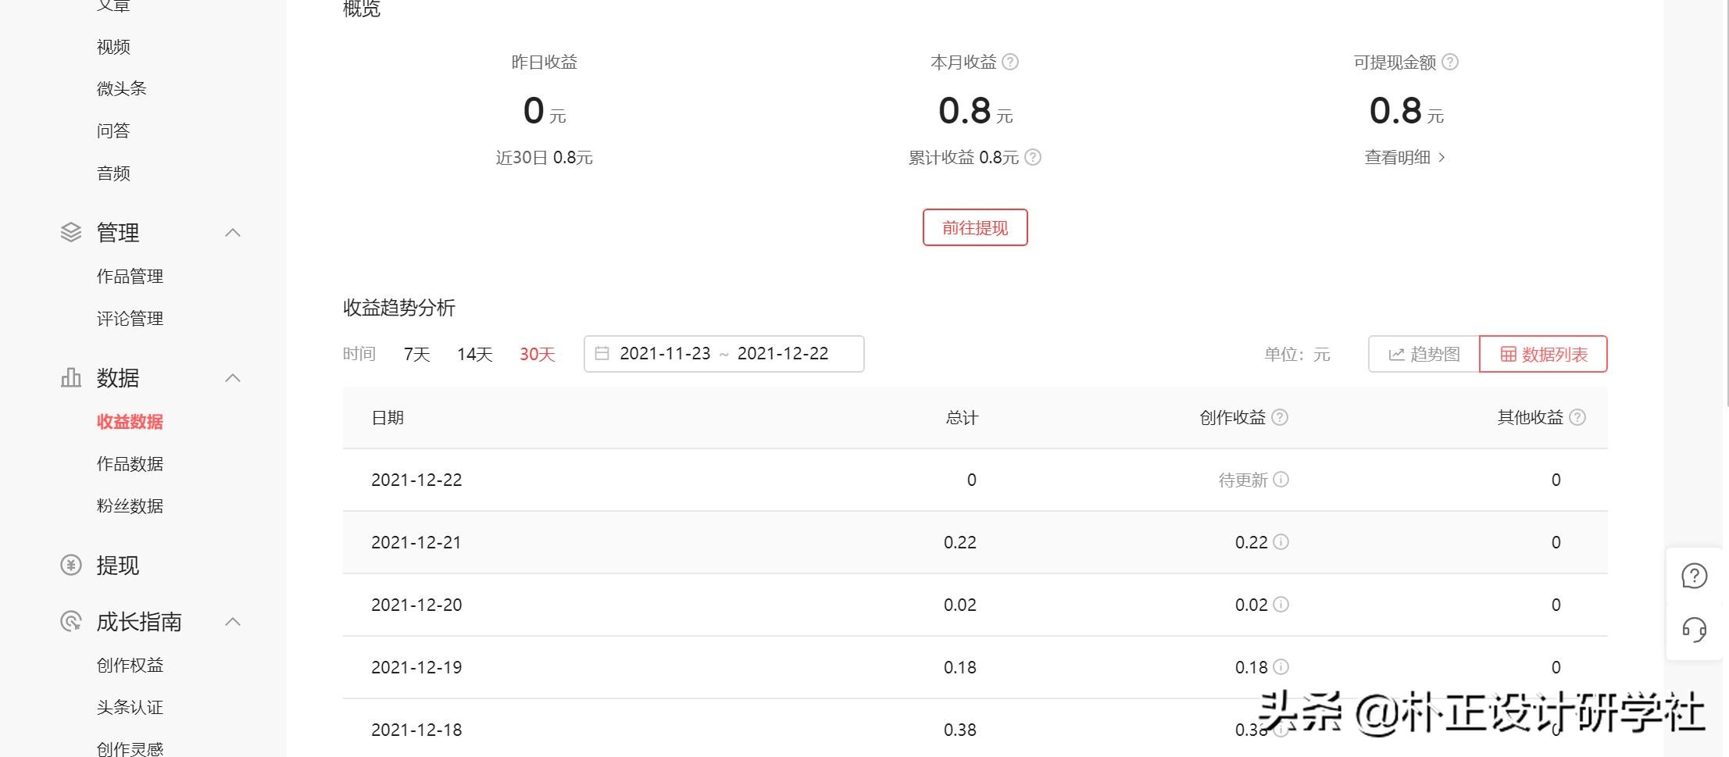Click help icon next to 累计收益

click(1033, 157)
